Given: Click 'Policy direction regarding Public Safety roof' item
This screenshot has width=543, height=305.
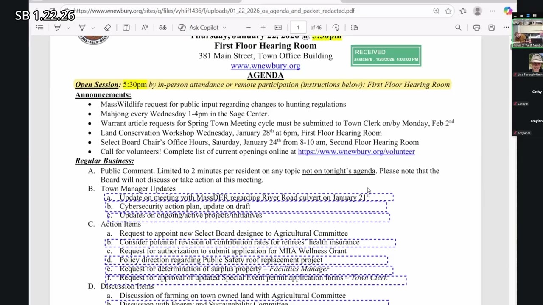Looking at the screenshot, I should pos(221,260).
